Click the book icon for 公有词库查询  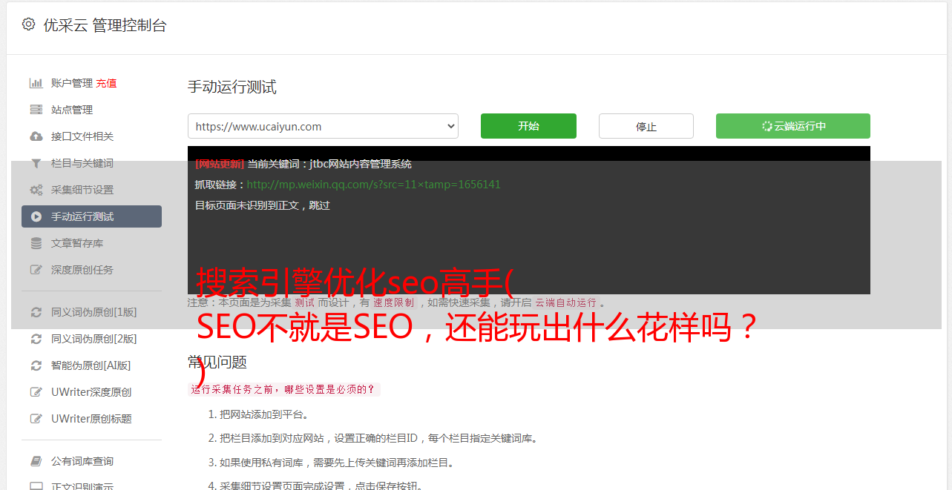pyautogui.click(x=36, y=461)
